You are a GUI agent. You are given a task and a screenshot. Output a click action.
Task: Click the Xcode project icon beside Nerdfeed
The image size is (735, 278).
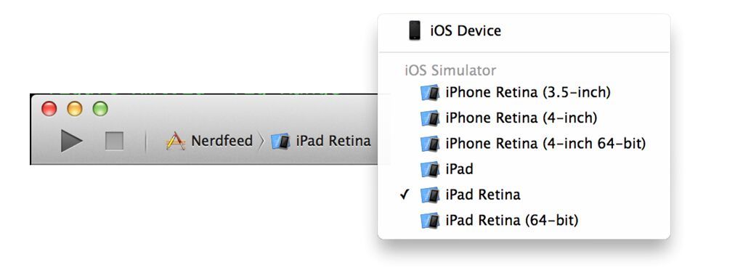point(176,141)
